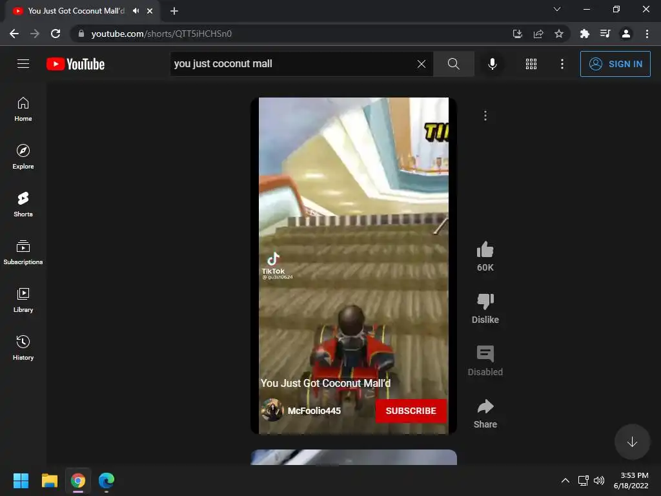Click the SIGN IN button

click(x=615, y=64)
